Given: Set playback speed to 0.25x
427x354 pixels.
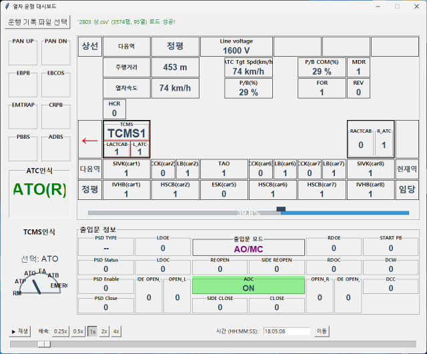Looking at the screenshot, I should tap(61, 331).
